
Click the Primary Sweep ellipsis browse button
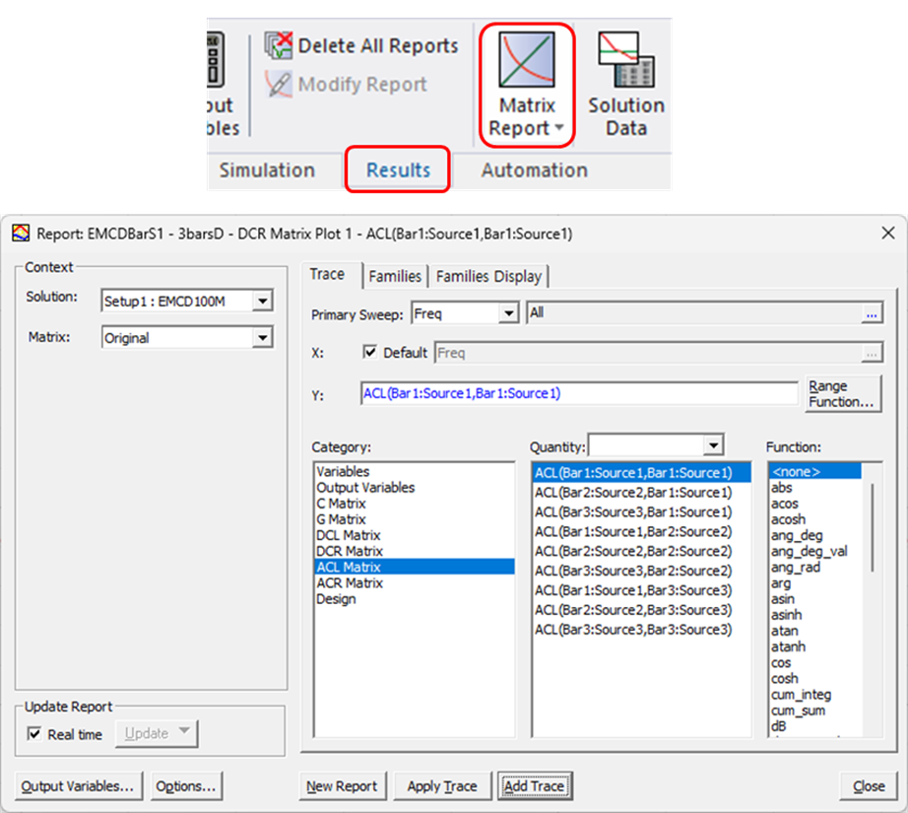[871, 313]
